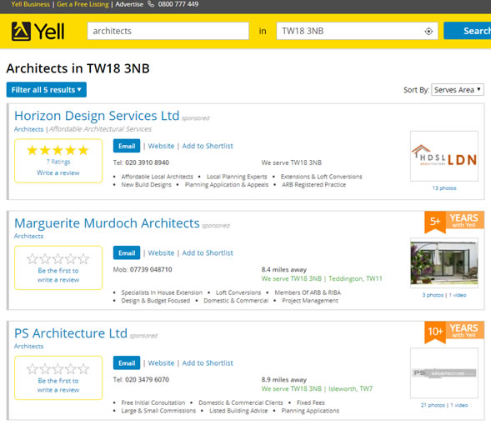Open Marguerite Murdoch Architects listing title

tap(107, 223)
